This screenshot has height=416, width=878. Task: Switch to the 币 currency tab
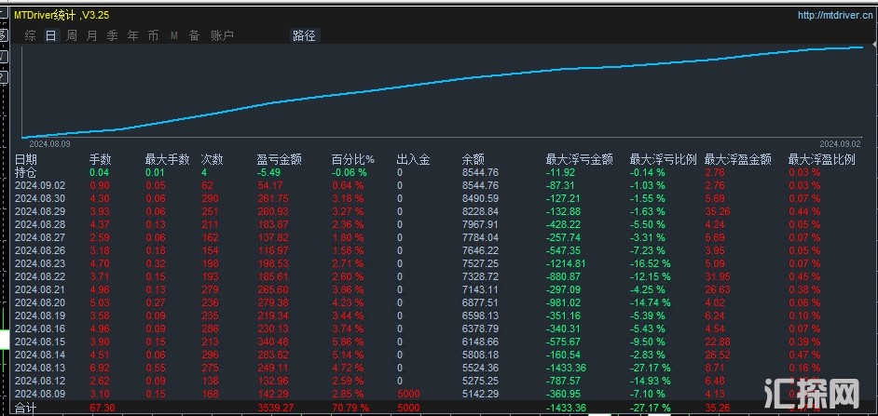click(x=153, y=36)
